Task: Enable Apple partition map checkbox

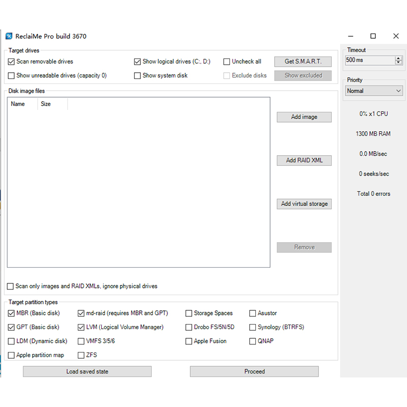Action: click(x=11, y=355)
